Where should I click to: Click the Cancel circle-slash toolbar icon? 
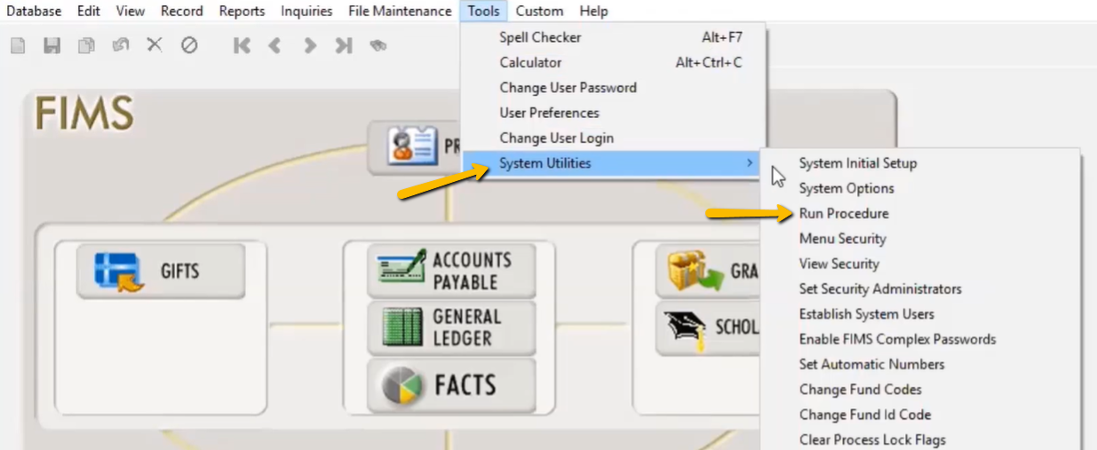(189, 44)
